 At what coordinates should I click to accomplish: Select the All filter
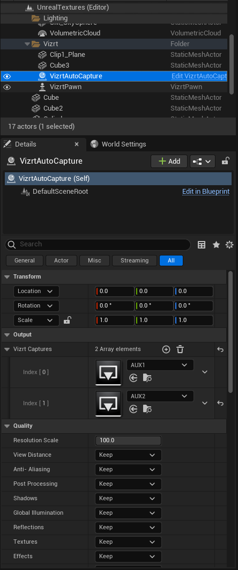[x=171, y=261]
